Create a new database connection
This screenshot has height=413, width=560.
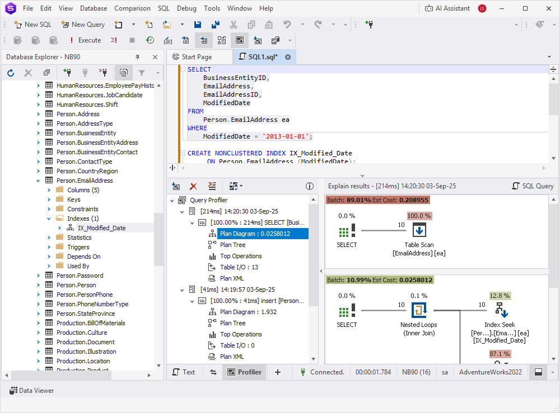pos(67,73)
